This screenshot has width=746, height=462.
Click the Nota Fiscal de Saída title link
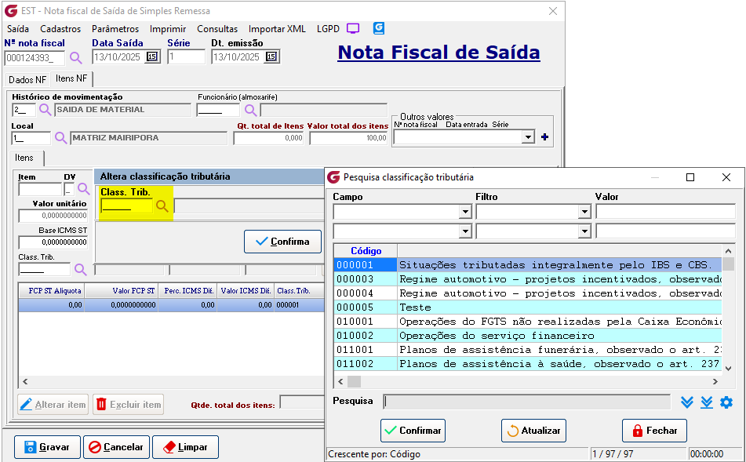(439, 53)
